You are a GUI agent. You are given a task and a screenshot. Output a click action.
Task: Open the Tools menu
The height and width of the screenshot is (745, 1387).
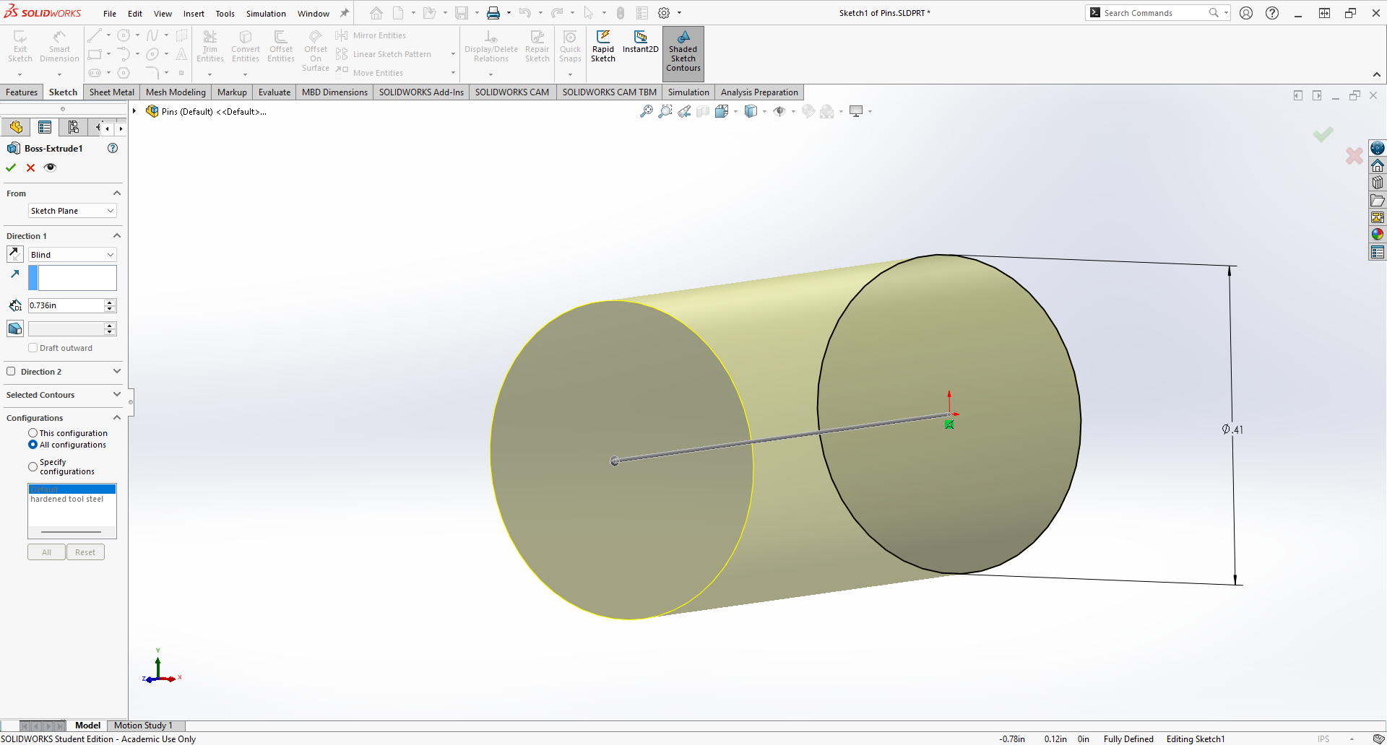coord(225,14)
